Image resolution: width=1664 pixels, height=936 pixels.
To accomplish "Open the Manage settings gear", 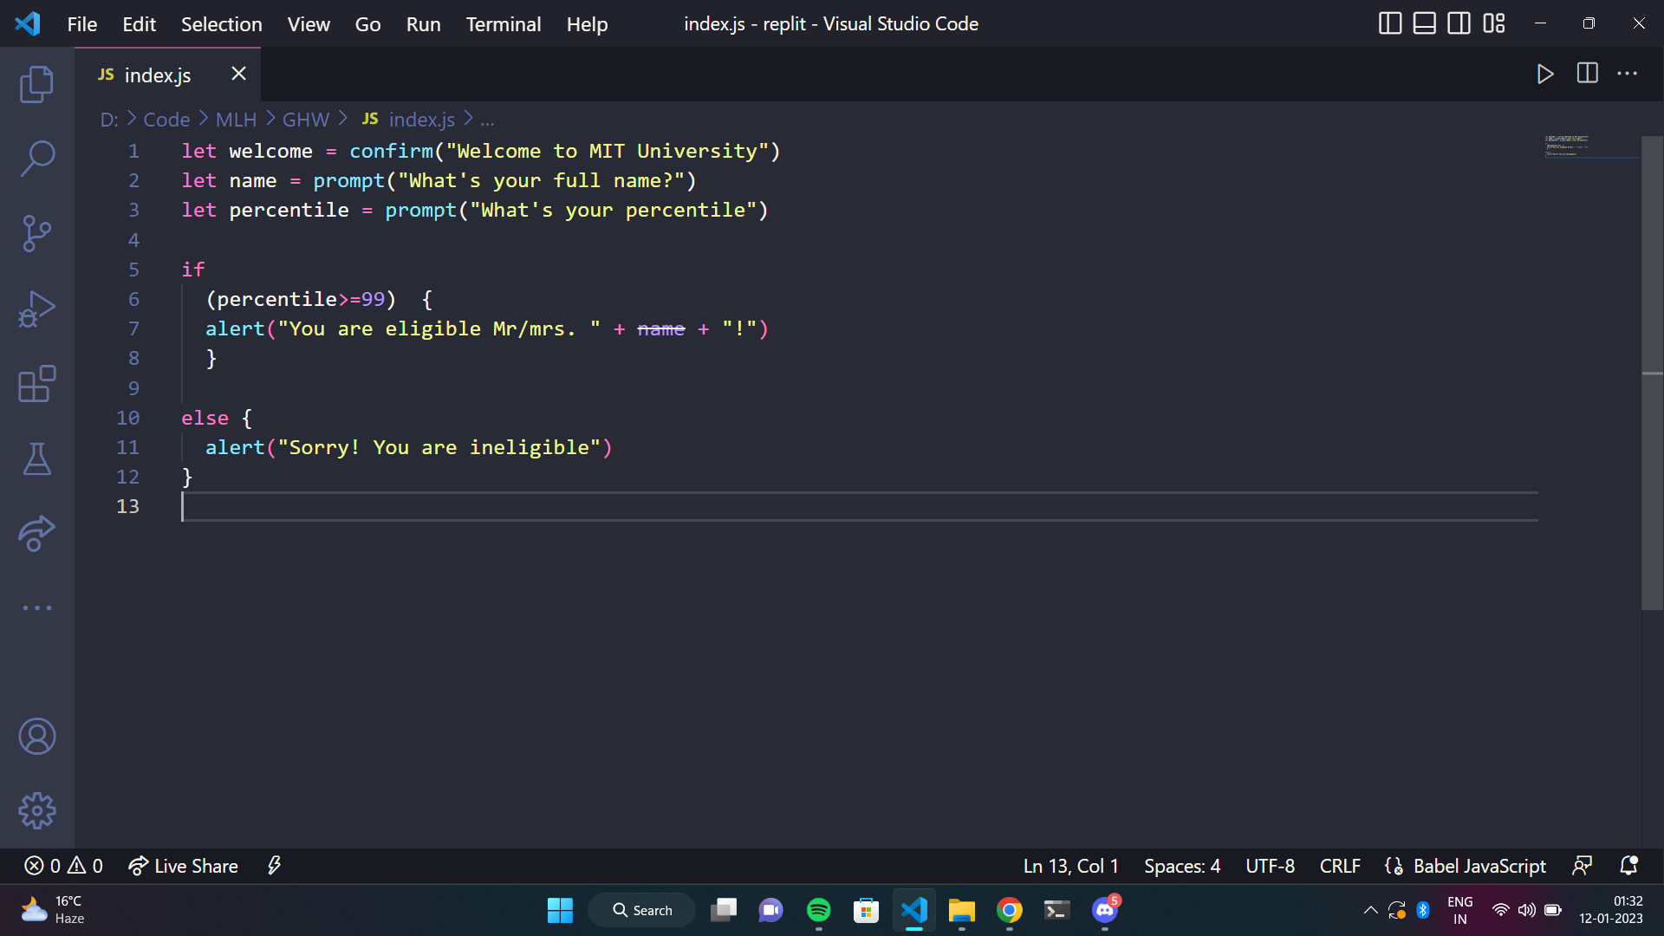I will coord(36,811).
